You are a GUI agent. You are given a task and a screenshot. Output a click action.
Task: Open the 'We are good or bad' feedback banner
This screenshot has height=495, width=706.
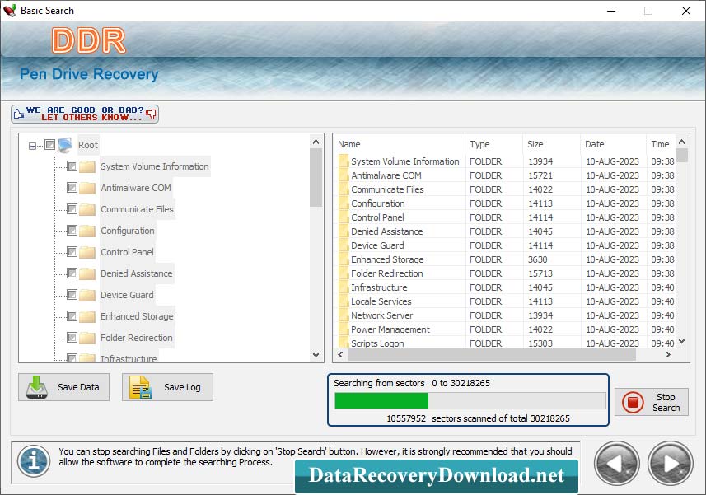[x=85, y=114]
